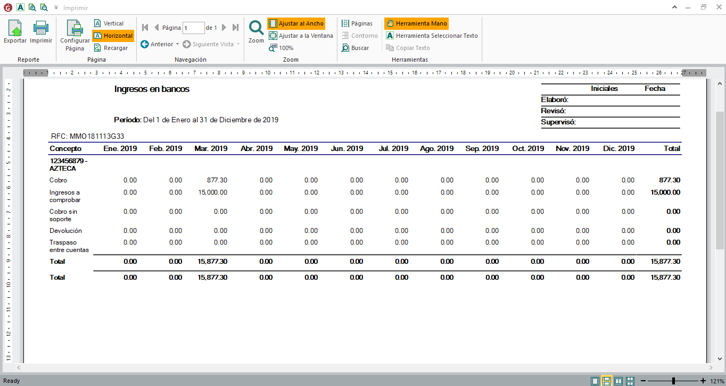The width and height of the screenshot is (726, 386).
Task: Show the Páginas panel
Action: 357,23
